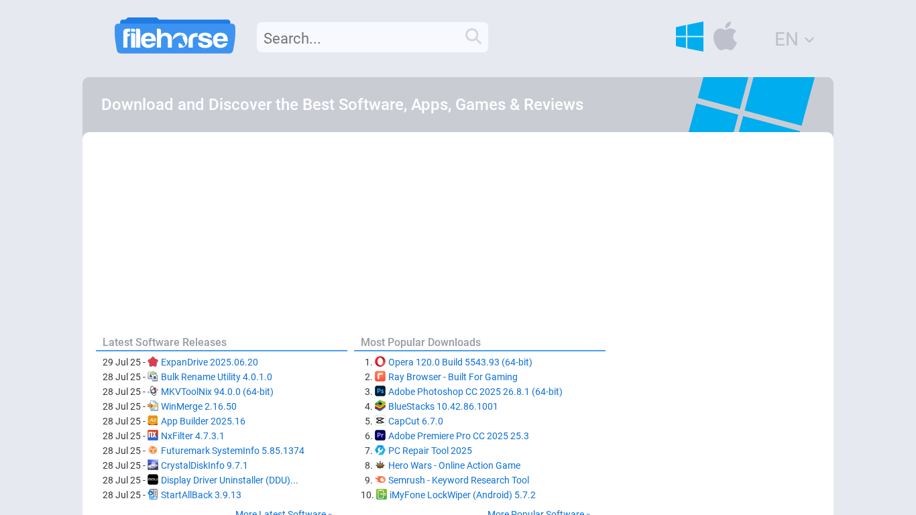Click the FileHorse logo

pyautogui.click(x=175, y=36)
